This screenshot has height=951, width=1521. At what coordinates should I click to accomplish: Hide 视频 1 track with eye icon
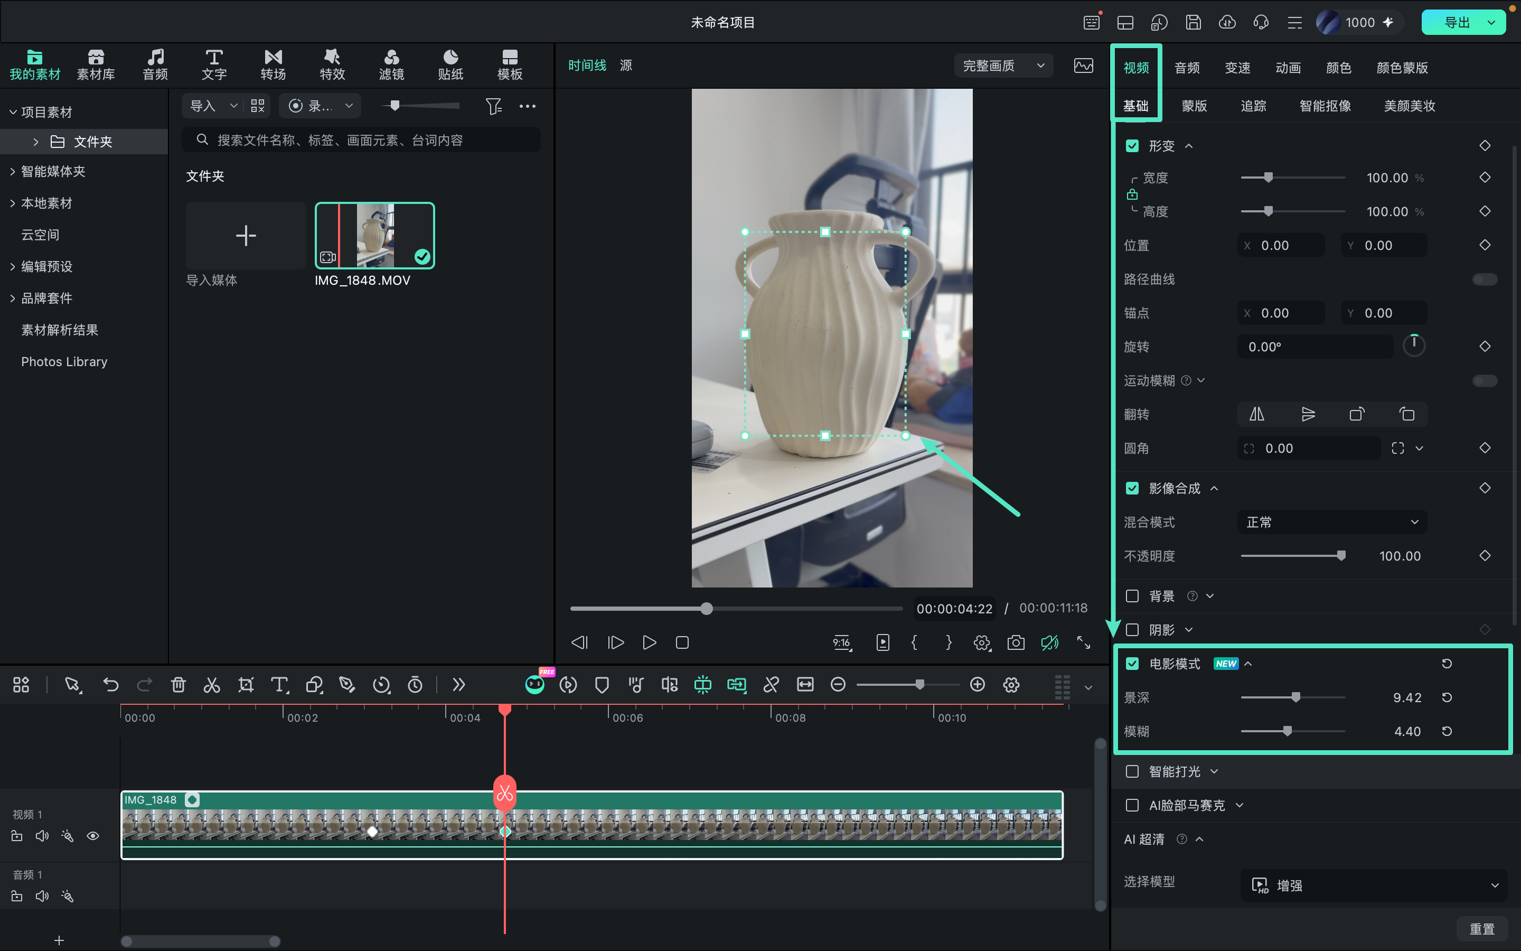pos(93,836)
